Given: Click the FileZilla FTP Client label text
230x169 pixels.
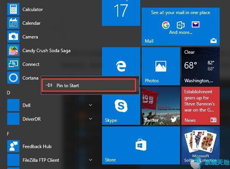Looking at the screenshot, I should pos(41,160).
